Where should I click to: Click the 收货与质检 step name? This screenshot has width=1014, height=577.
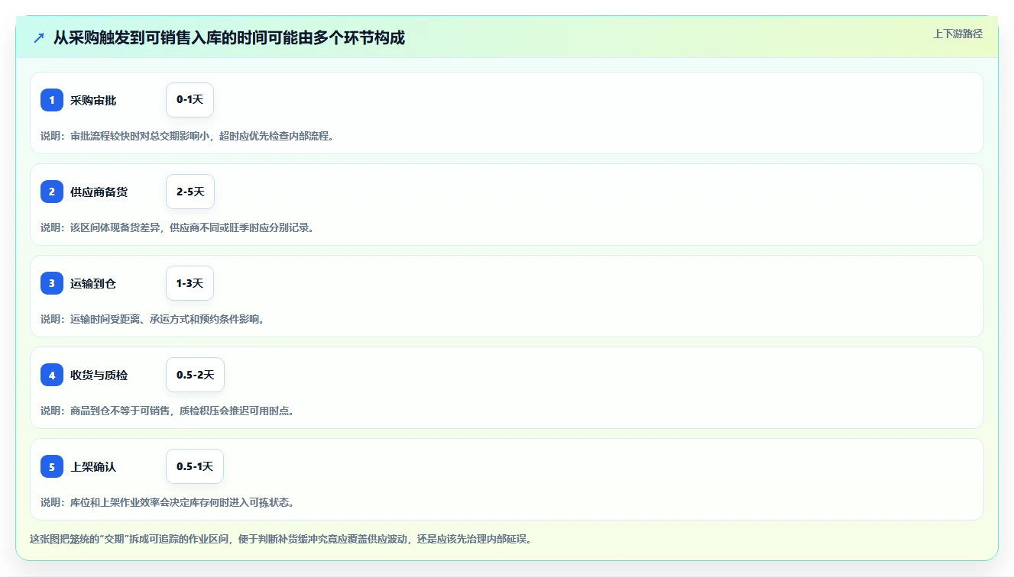pos(99,376)
